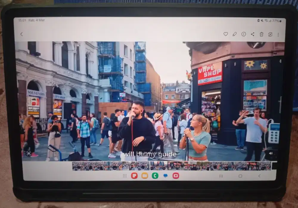The height and width of the screenshot is (208, 298).
Task: Launch the red Camera app in taskbar
Action: (176, 176)
